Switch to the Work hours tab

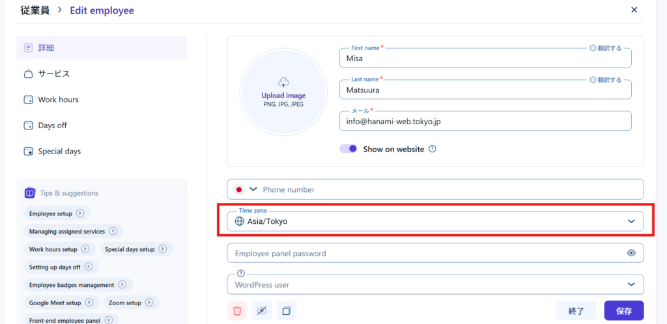coord(58,100)
